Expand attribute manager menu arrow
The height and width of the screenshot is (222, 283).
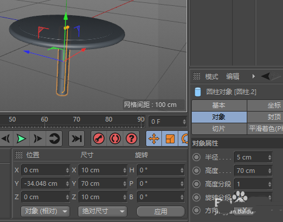tap(253, 76)
